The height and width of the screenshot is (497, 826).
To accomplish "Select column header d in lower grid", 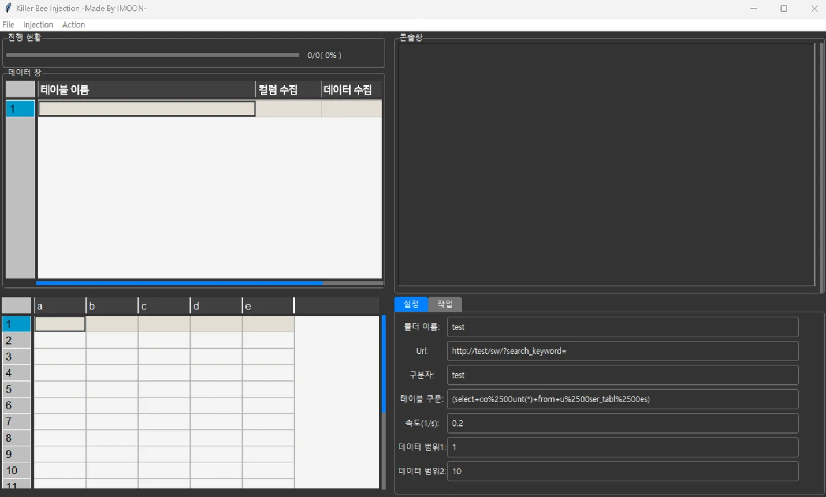I will pos(216,306).
